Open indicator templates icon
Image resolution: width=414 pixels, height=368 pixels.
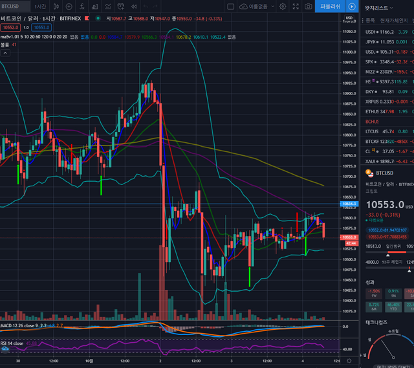pyautogui.click(x=108, y=6)
